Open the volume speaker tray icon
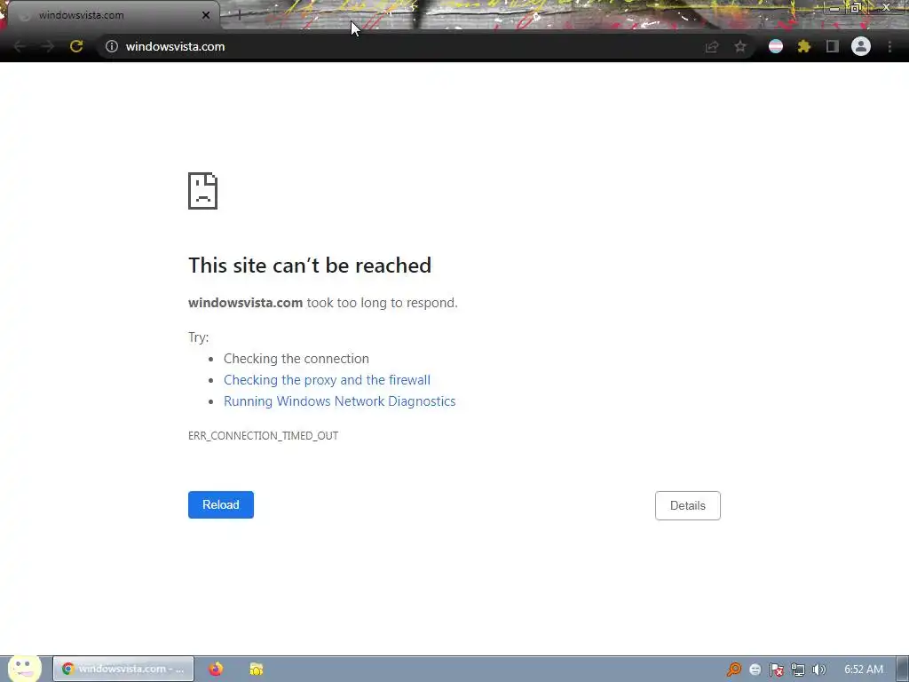909x682 pixels. tap(819, 670)
